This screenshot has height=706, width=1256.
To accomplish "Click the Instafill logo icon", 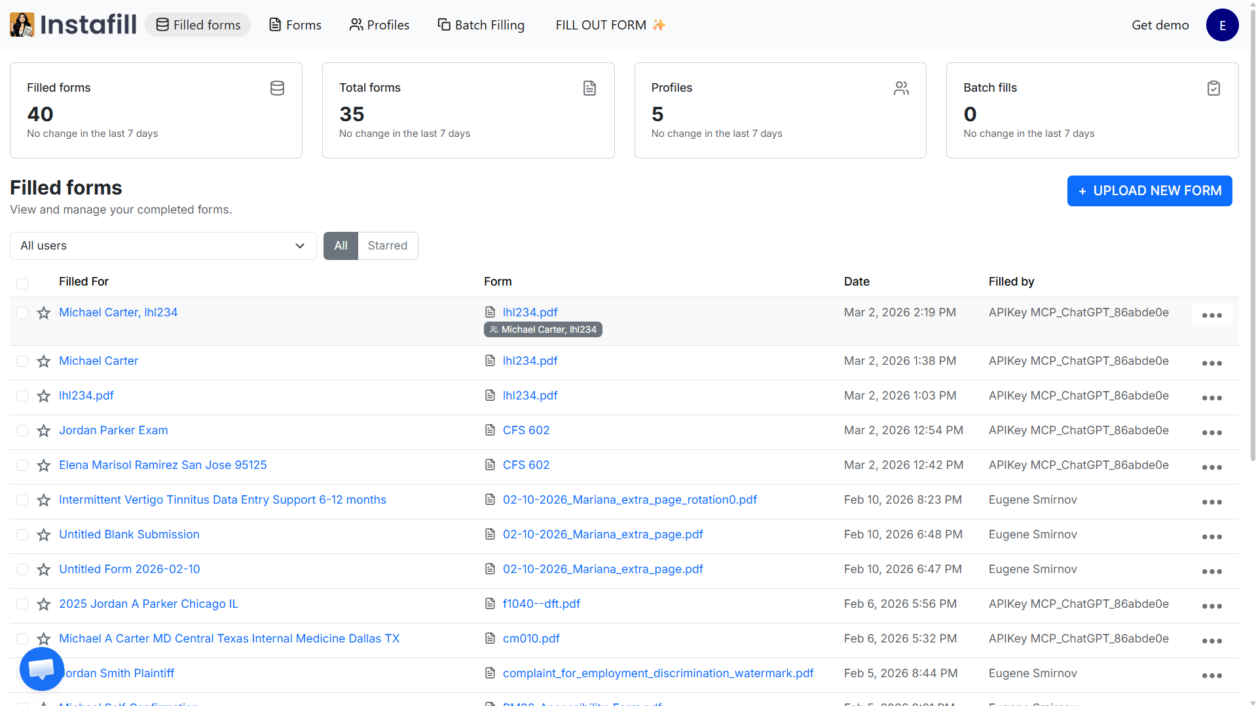I will click(22, 25).
